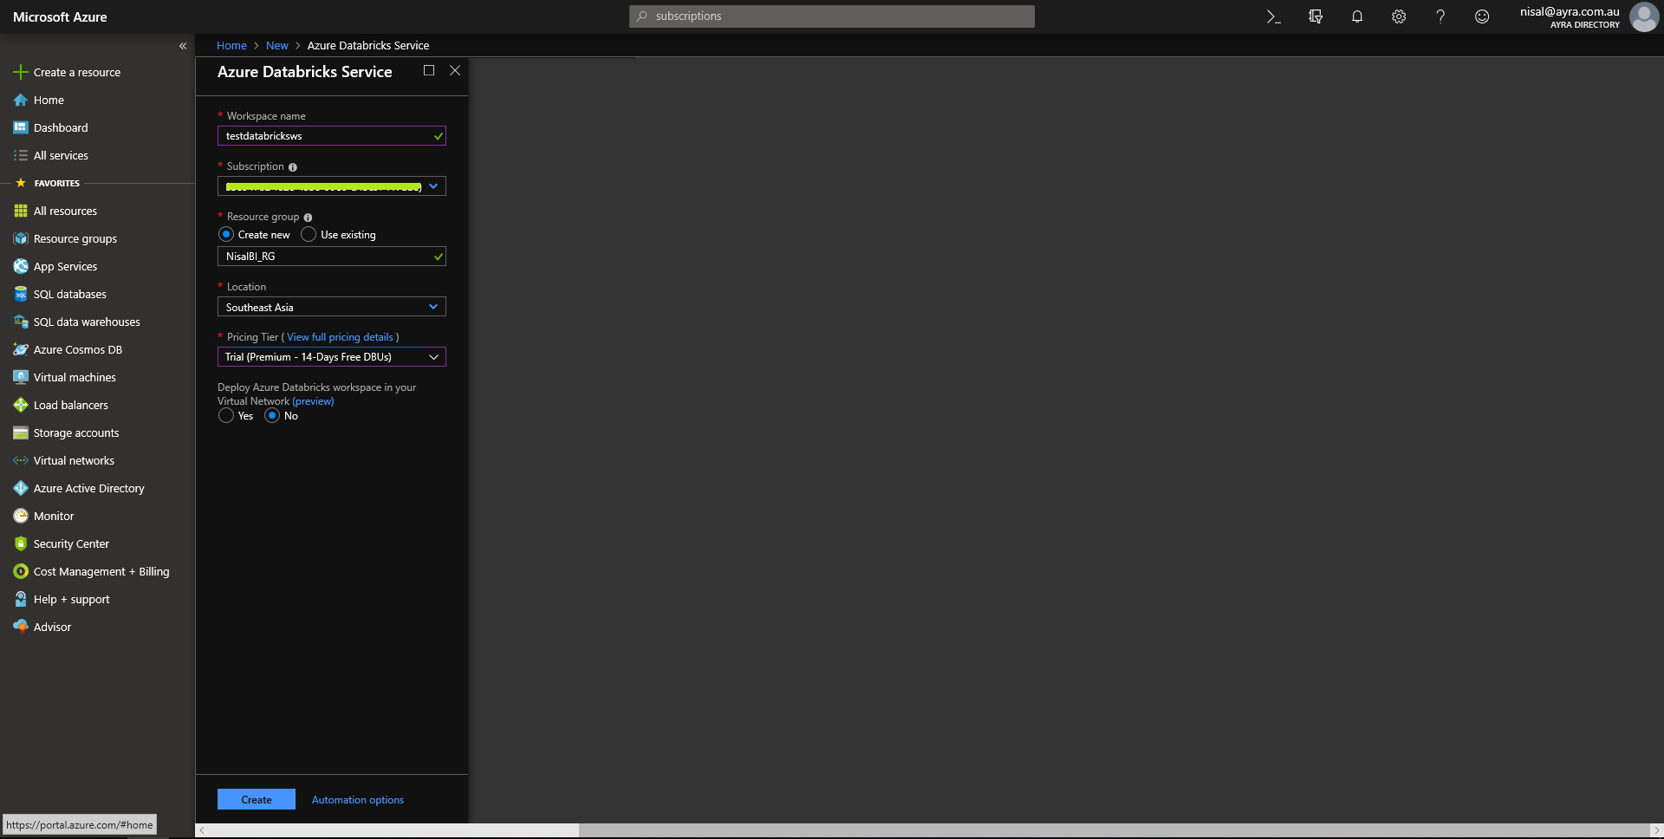Click the Resource groups cube icon

click(21, 238)
